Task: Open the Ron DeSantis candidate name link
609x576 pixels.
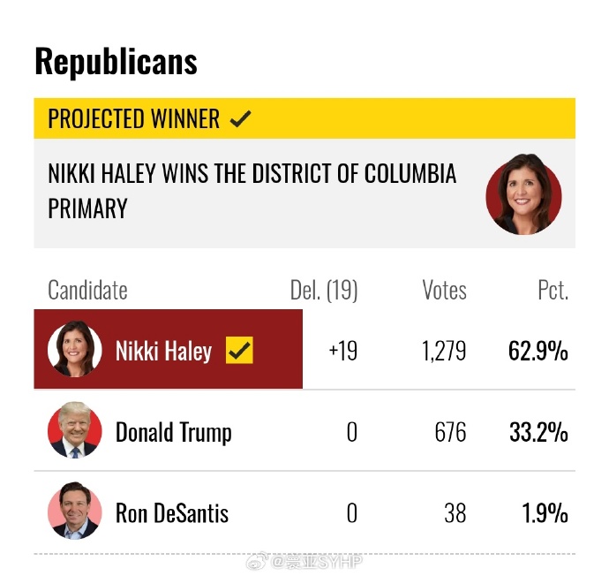Action: (172, 513)
